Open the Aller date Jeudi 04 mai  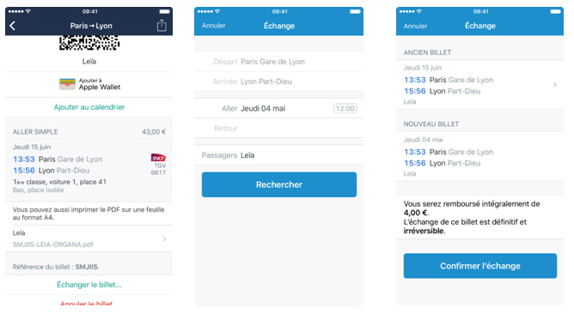click(x=263, y=108)
